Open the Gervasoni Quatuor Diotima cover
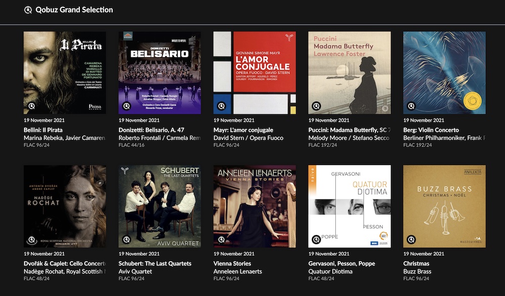 pyautogui.click(x=349, y=207)
